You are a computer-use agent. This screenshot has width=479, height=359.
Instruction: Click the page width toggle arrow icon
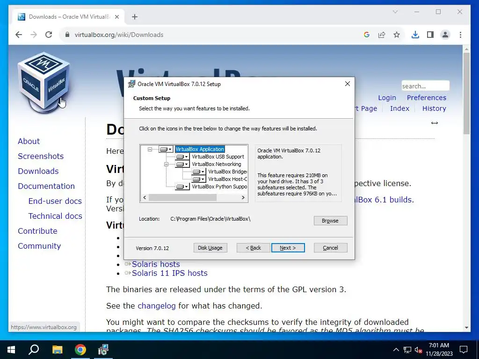[435, 123]
